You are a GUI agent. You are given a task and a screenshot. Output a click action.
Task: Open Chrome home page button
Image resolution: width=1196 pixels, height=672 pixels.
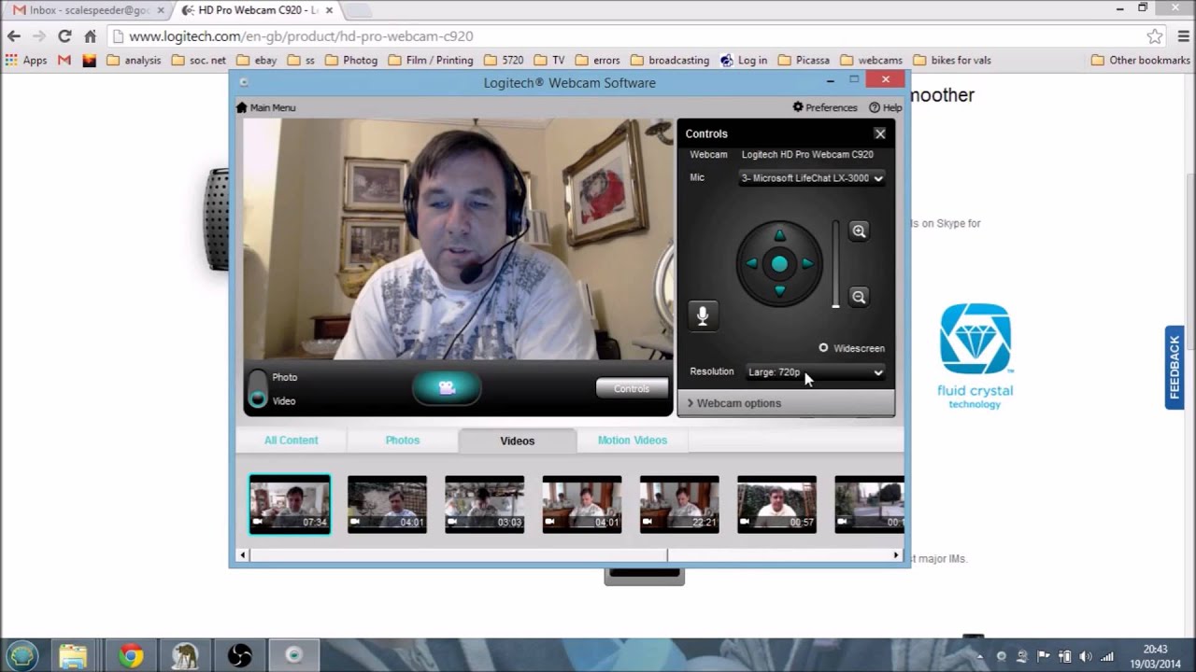[90, 36]
